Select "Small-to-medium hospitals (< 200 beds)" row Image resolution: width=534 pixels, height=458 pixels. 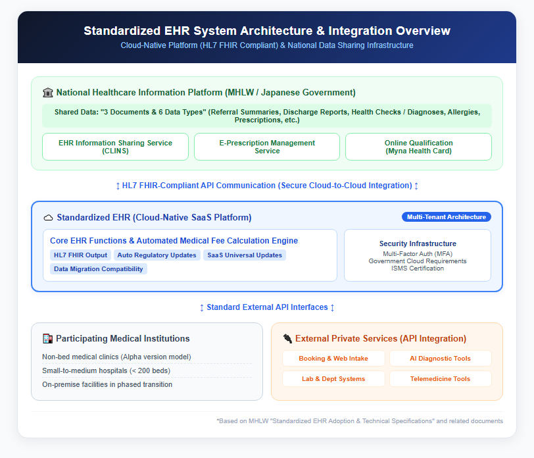coord(147,370)
